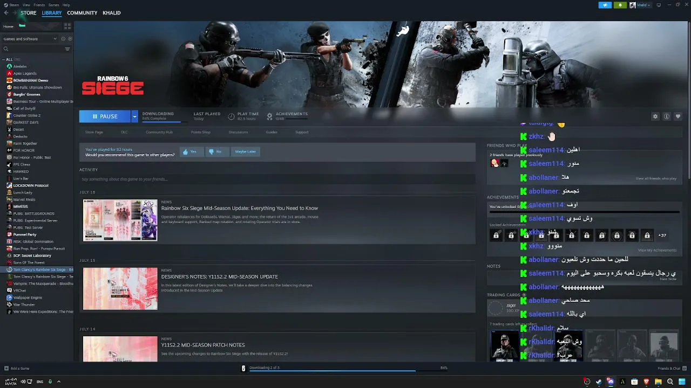Open Mid-Season Update news thumbnail
This screenshot has width=691, height=388.
click(120, 220)
